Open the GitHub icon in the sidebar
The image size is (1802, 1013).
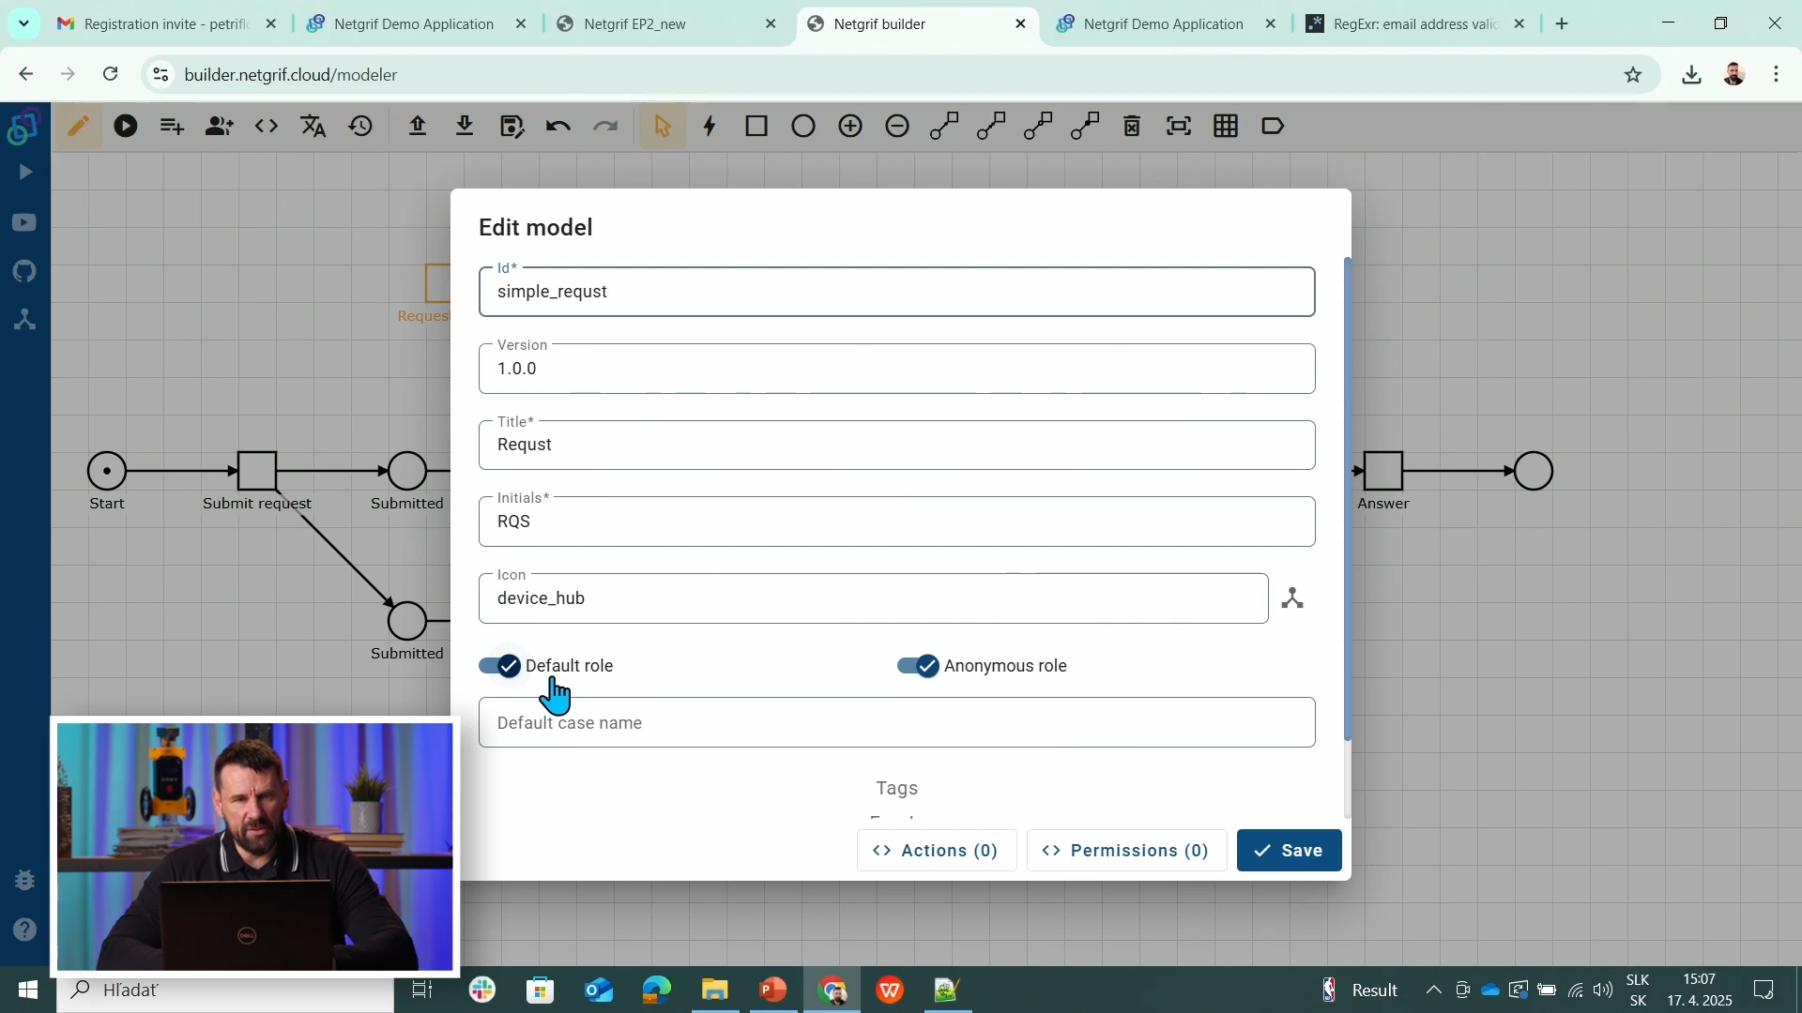click(23, 271)
